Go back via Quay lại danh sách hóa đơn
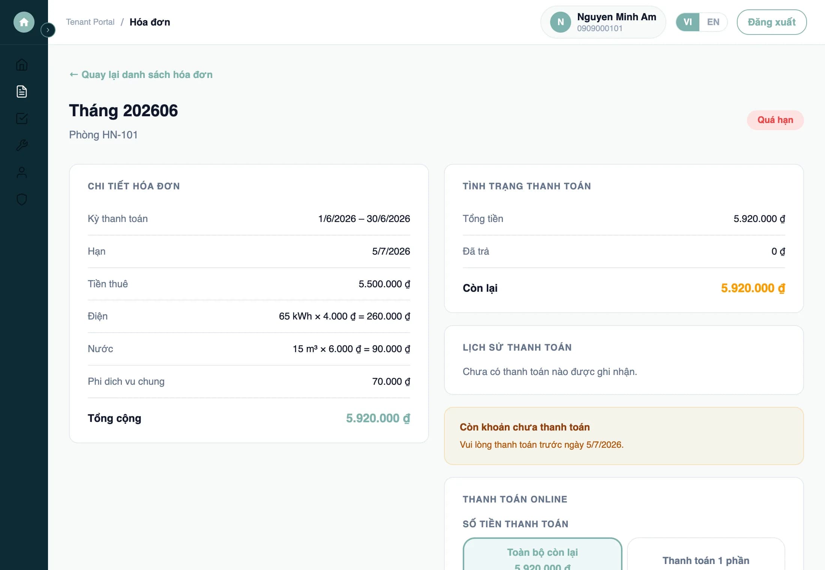 (141, 75)
